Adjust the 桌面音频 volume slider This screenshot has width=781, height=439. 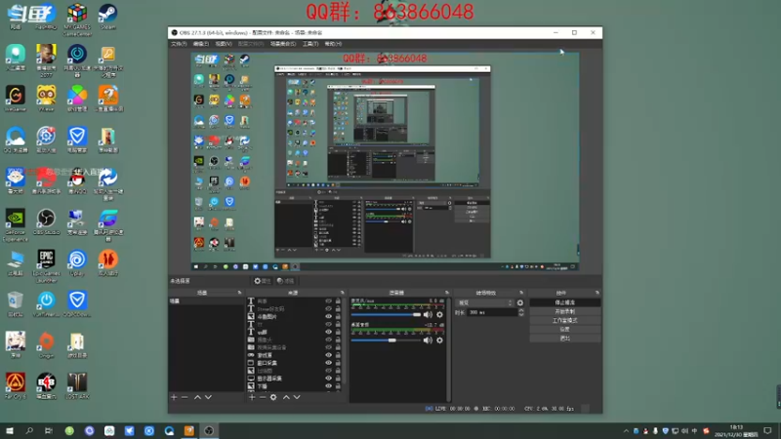[386, 340]
